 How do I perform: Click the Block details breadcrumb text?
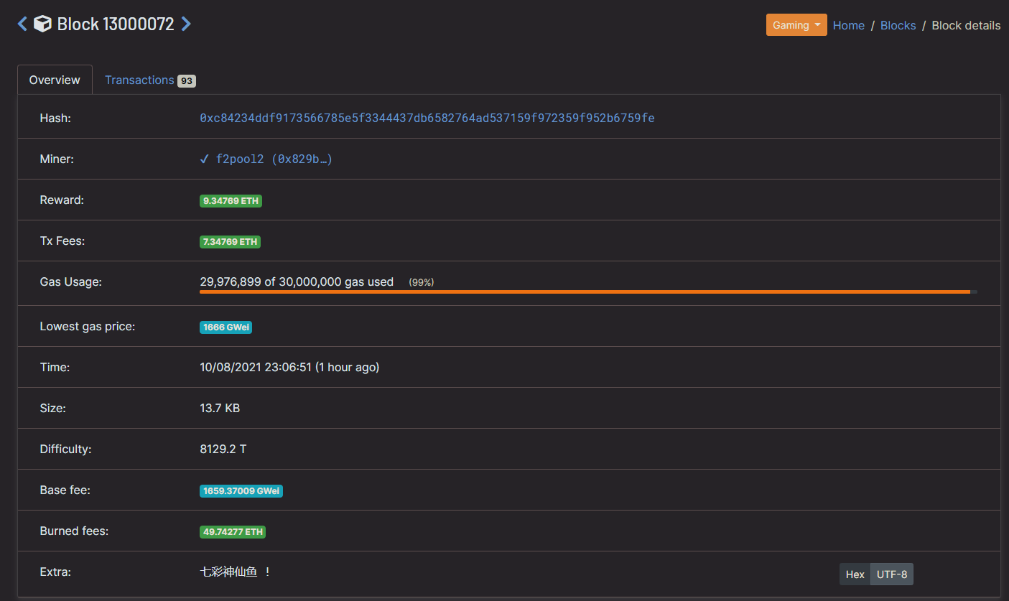(966, 25)
